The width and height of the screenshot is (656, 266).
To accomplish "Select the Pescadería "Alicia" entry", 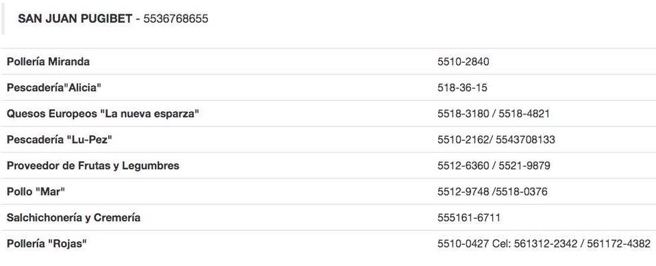I will click(54, 88).
